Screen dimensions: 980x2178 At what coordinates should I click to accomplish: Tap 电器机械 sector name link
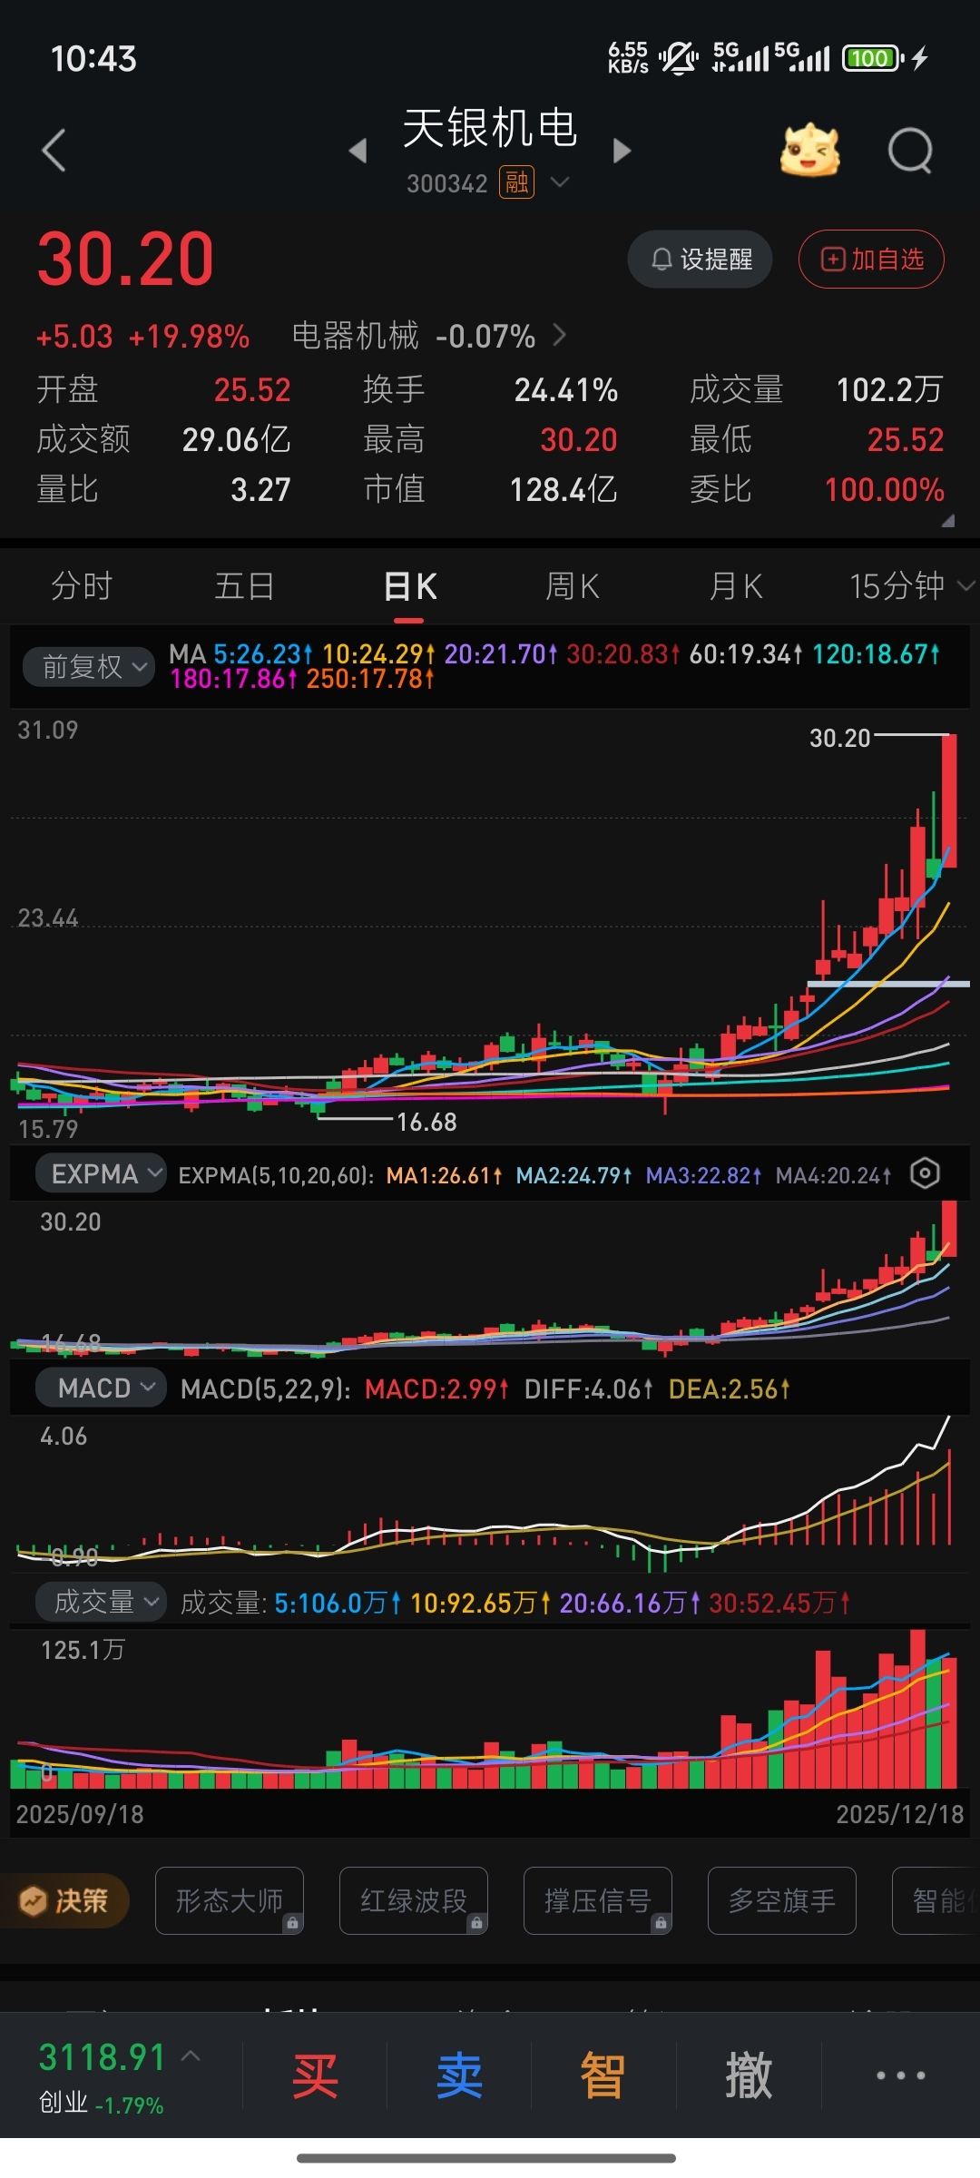pyautogui.click(x=355, y=336)
